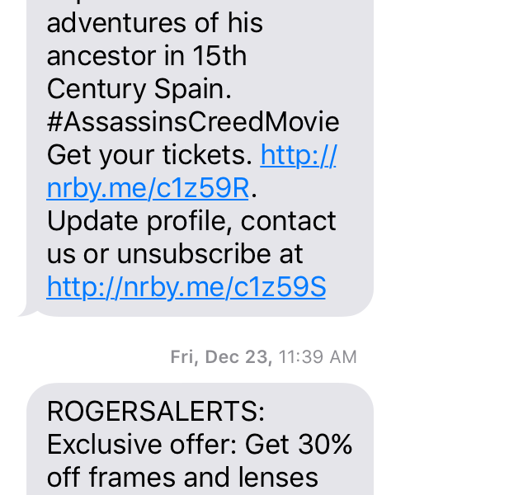The width and height of the screenshot is (528, 495).
Task: Tap the "adventures of his" line
Action: coord(154,23)
